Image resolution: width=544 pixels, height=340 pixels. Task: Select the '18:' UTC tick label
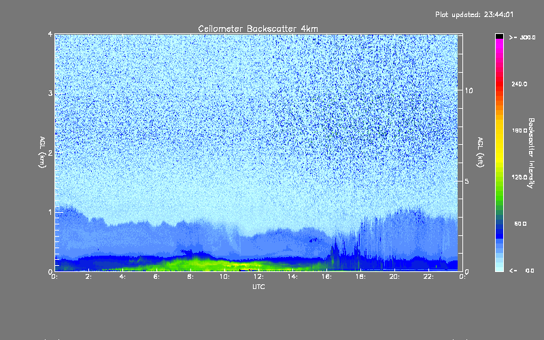(x=361, y=277)
